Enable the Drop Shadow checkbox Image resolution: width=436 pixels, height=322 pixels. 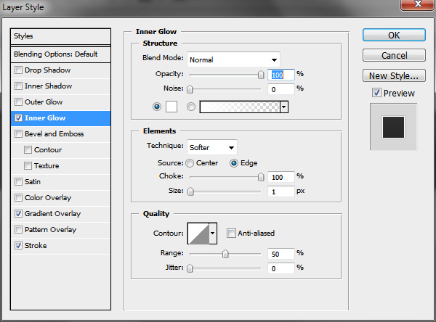[18, 70]
